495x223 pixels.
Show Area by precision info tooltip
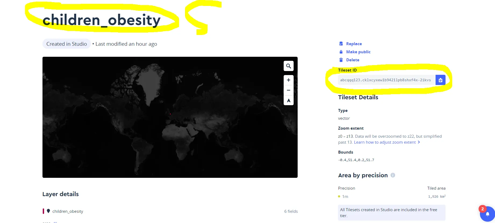[393, 175]
